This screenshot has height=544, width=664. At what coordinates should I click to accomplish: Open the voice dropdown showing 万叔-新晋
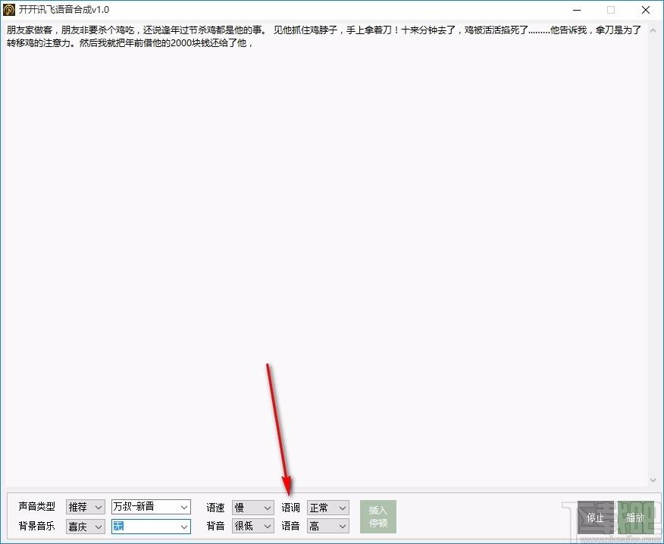pos(151,507)
